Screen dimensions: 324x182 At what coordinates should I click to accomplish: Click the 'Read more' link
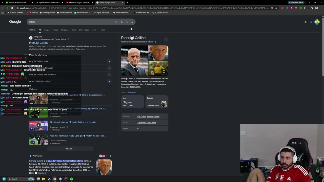(x=80, y=49)
